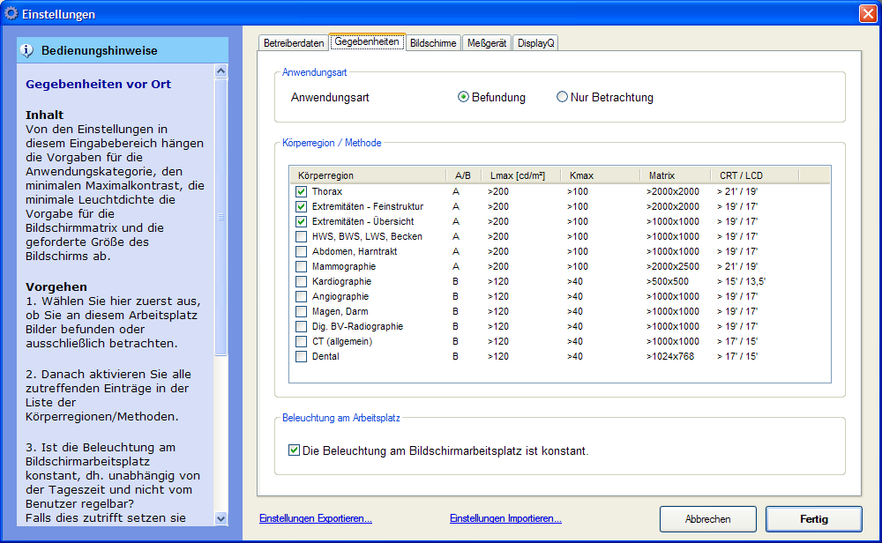Screen dimensions: 882x543
Task: Toggle Extremitäten - Feinstruktur checkbox
Action: (x=301, y=207)
